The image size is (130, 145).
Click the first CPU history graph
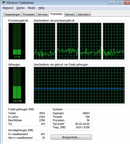[x=44, y=41]
